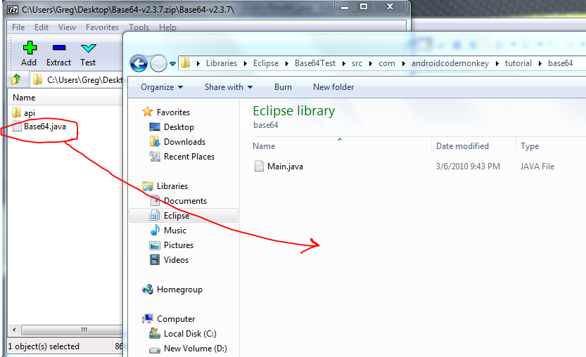
Task: Minimize the 7-Zip window
Action: (x=345, y=7)
